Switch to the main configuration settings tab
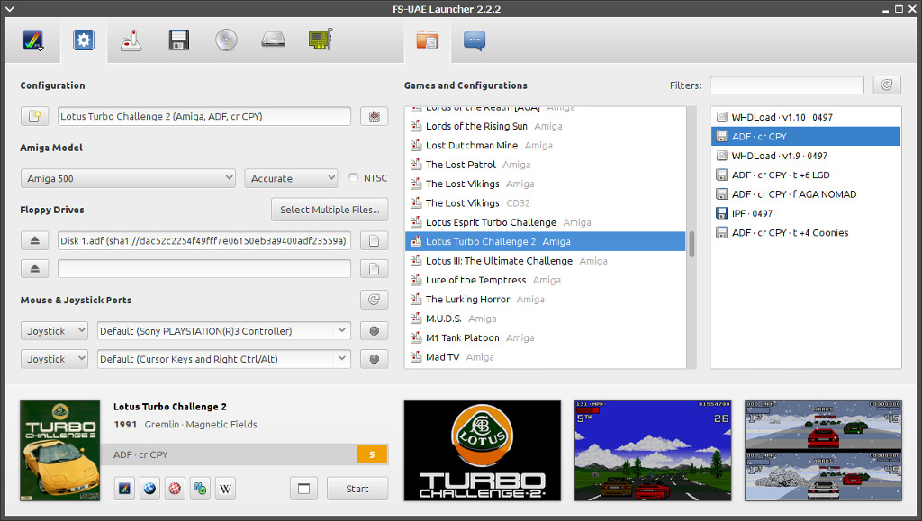This screenshot has height=521, width=922. pyautogui.click(x=84, y=40)
